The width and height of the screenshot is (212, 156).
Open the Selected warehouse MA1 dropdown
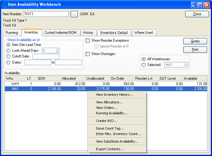176,65
